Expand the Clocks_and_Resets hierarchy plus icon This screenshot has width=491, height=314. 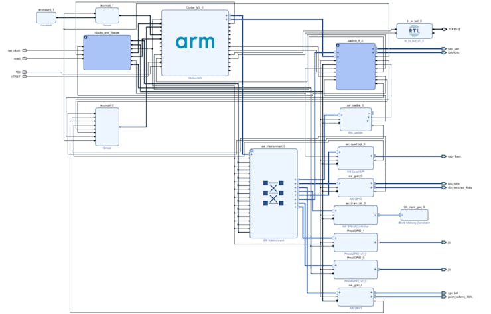tap(86, 37)
